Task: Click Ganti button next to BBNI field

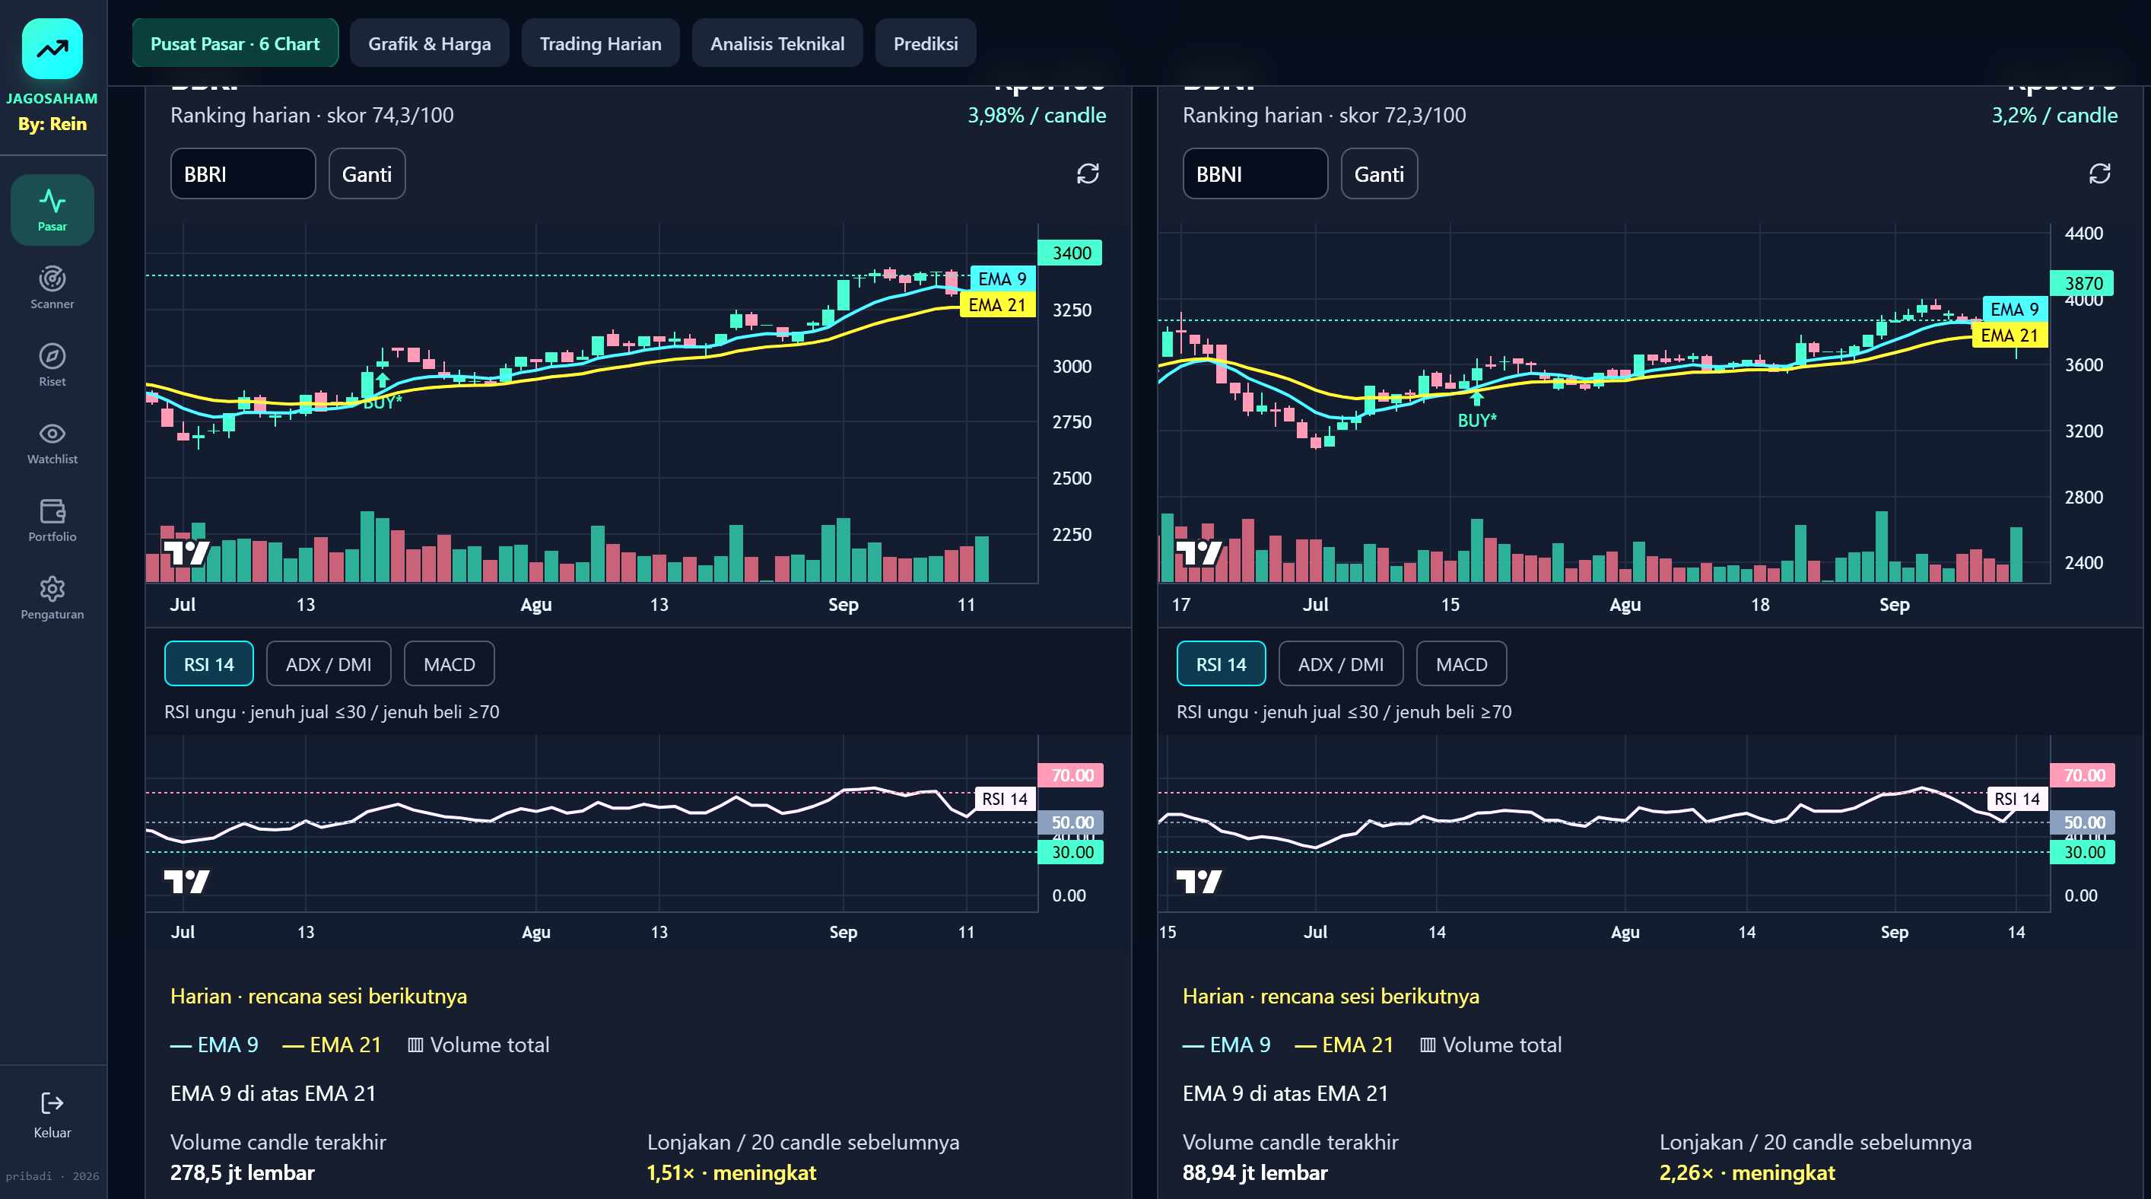Action: pyautogui.click(x=1379, y=173)
